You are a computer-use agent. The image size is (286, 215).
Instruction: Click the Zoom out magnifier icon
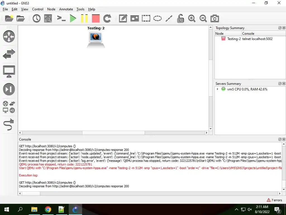point(203,18)
